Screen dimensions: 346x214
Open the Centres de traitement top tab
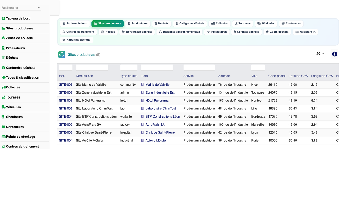pos(78,32)
